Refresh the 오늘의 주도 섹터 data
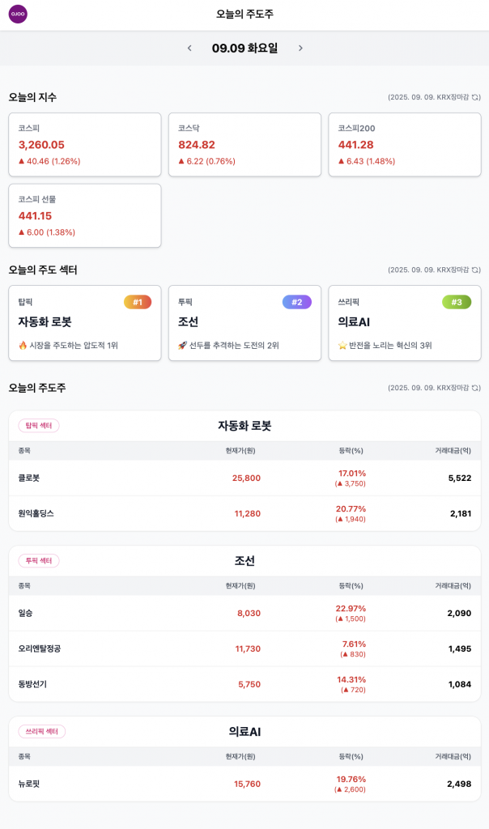489x829 pixels. 476,270
